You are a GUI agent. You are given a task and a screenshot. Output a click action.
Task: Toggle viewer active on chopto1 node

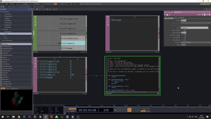click(35, 59)
